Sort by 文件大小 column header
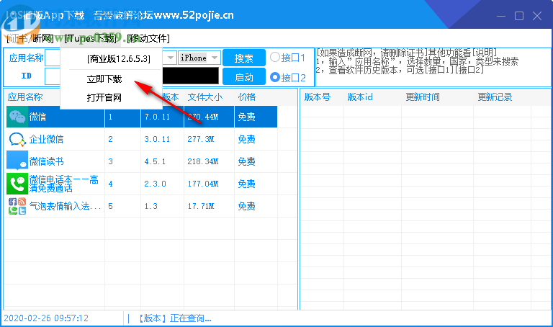The width and height of the screenshot is (553, 327). [205, 97]
